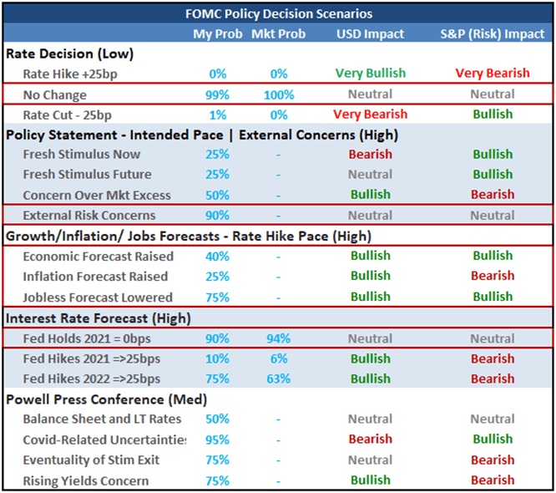Select the Rate Hike +25bp row label

(70, 74)
